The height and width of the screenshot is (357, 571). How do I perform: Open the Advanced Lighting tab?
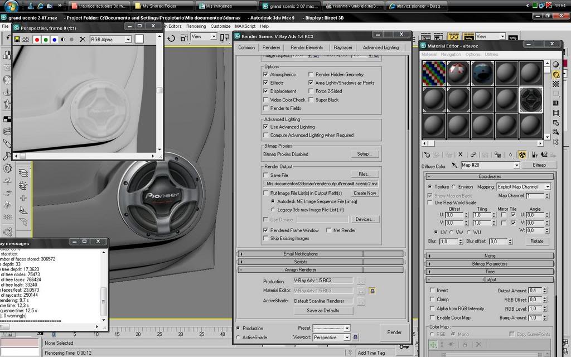(380, 48)
